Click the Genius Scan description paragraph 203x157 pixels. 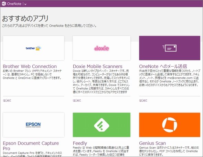pos(169,151)
